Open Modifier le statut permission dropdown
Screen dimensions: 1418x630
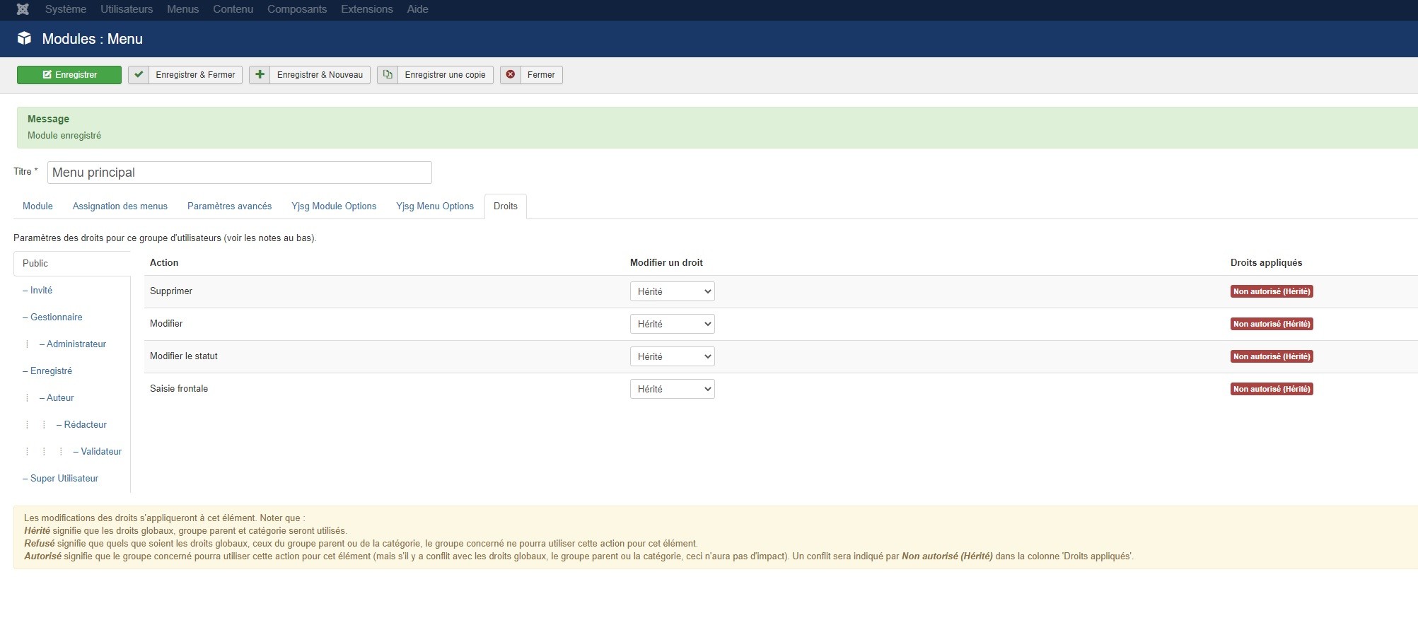(x=672, y=356)
